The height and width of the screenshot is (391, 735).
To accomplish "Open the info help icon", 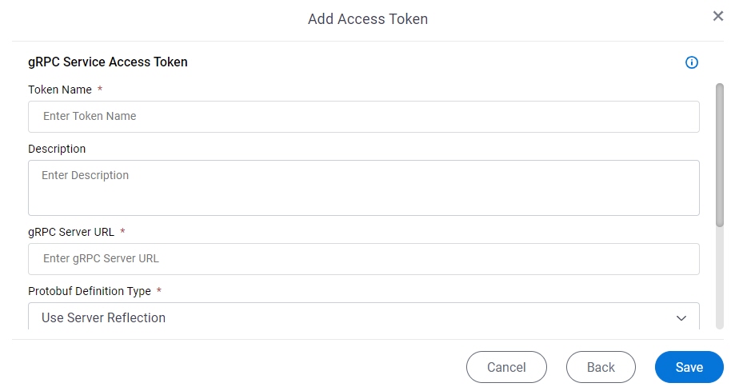I will pos(691,62).
